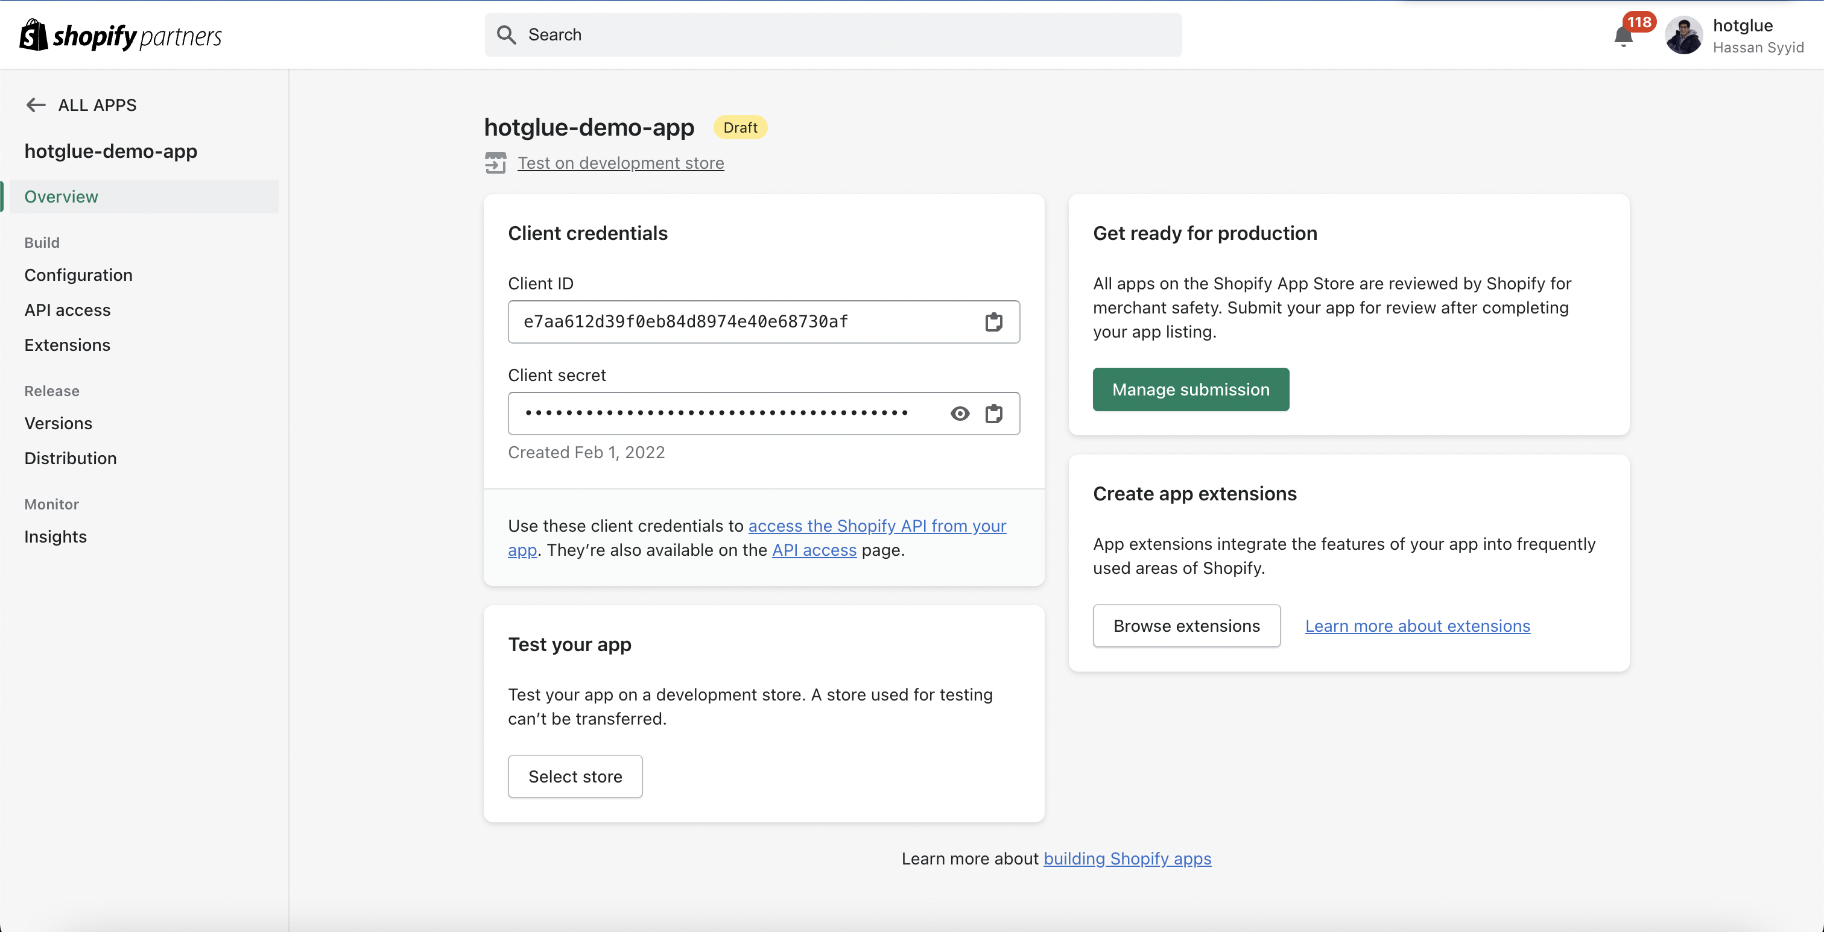Click the Client ID field label

tap(540, 283)
